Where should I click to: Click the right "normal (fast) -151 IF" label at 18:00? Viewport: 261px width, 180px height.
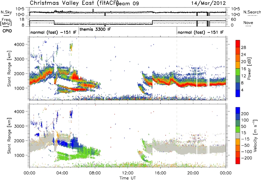[x=201, y=32]
